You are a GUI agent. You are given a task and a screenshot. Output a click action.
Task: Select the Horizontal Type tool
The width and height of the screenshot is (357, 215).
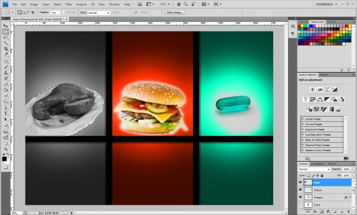click(x=5, y=114)
